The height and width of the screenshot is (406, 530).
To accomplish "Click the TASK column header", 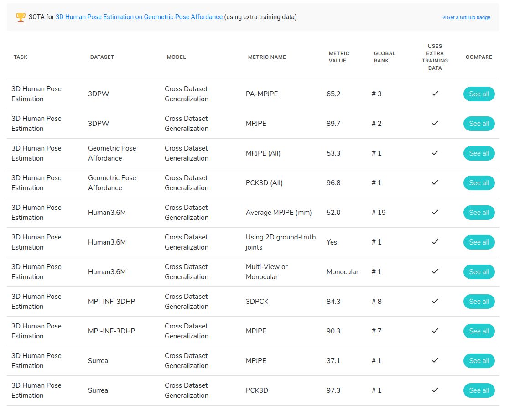I will [x=21, y=57].
